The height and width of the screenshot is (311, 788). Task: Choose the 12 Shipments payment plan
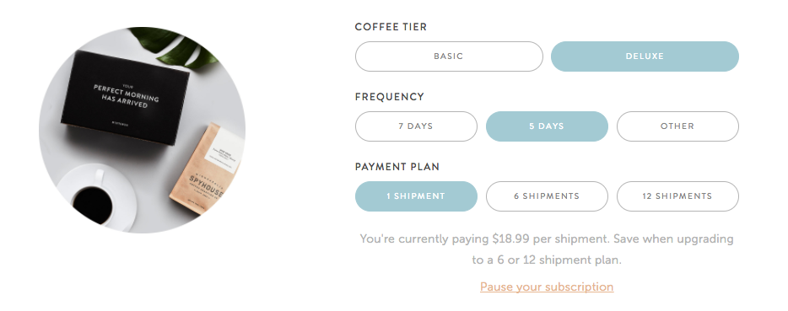(677, 196)
